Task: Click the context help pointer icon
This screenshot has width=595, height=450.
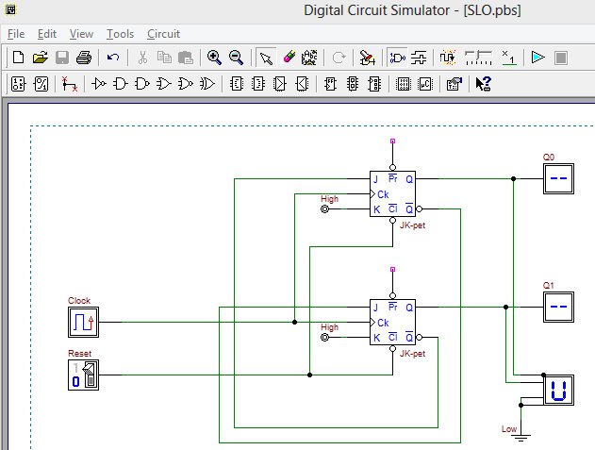Action: [484, 84]
